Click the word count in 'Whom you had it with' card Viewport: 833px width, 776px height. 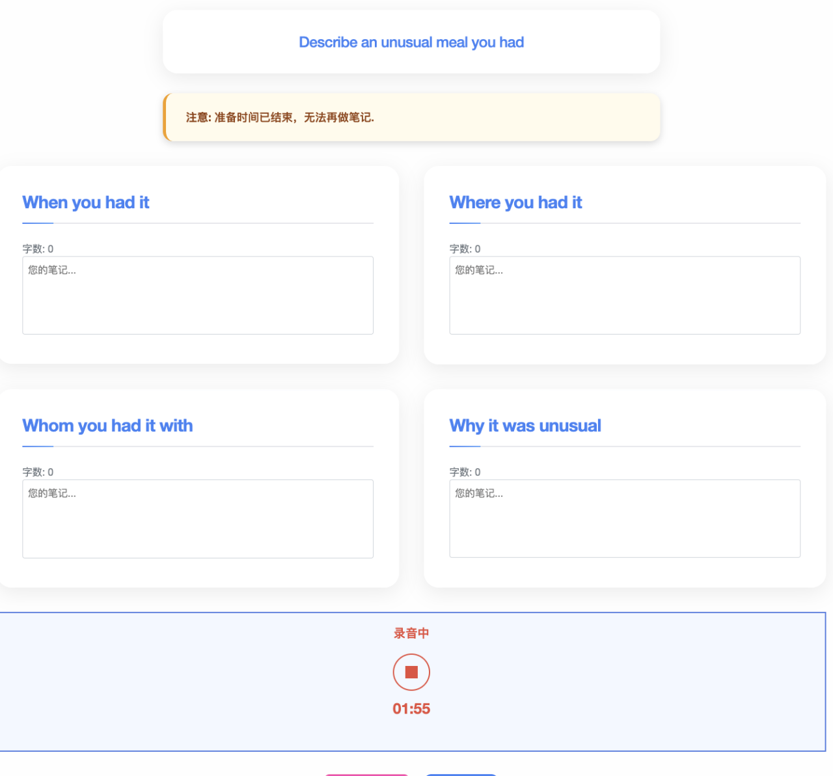pos(38,472)
